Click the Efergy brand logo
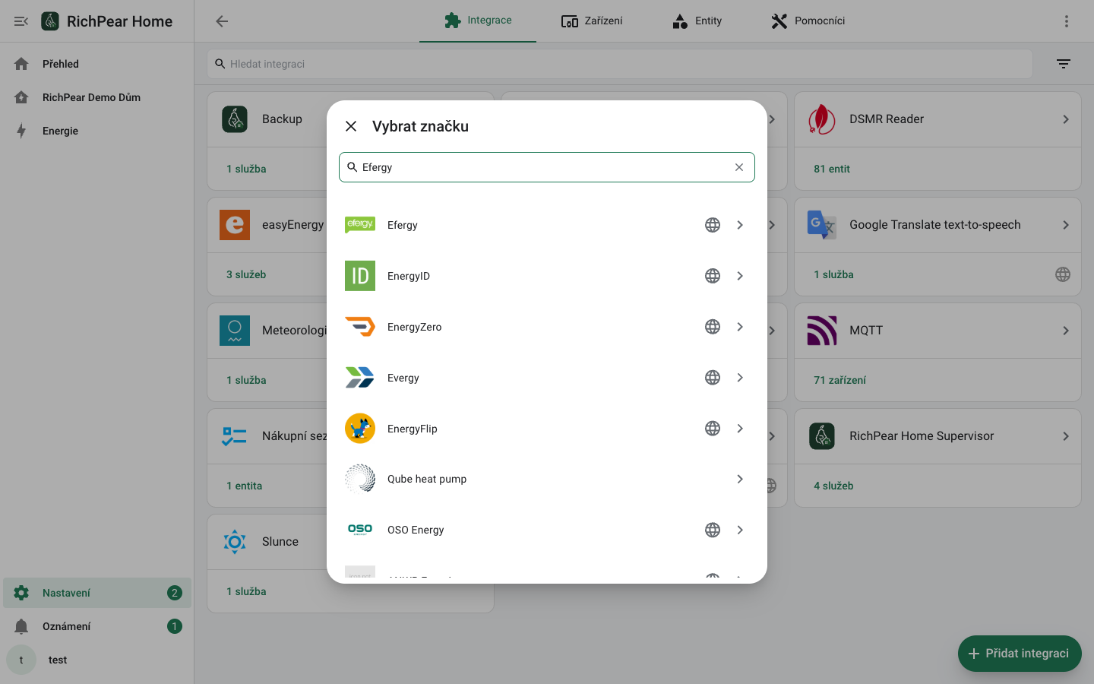This screenshot has width=1094, height=684. (360, 225)
